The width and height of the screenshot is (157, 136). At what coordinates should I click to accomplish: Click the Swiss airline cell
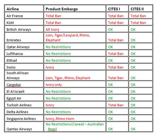click(24, 67)
